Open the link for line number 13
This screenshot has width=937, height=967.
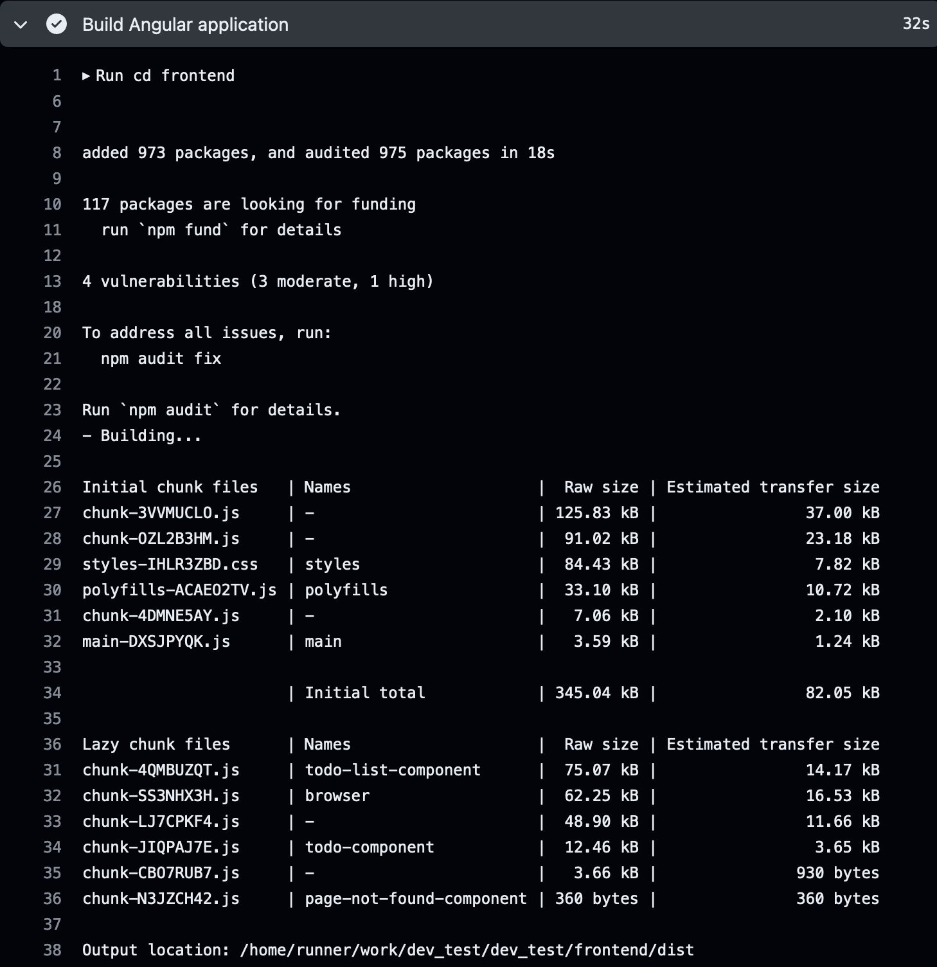pos(53,282)
